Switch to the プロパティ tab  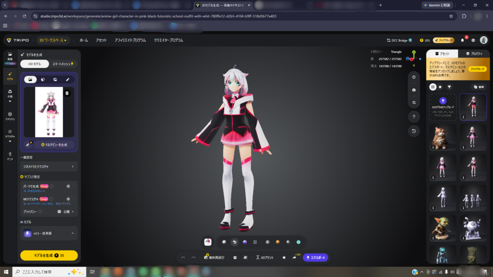tap(474, 54)
